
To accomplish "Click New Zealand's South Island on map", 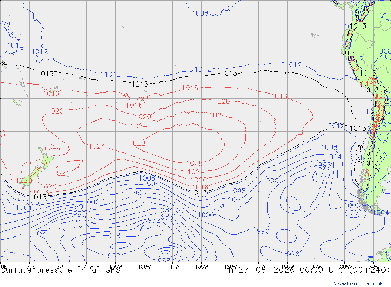I will 30,176.
